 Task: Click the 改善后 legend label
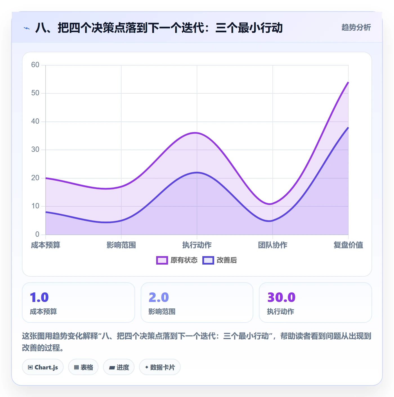click(227, 260)
